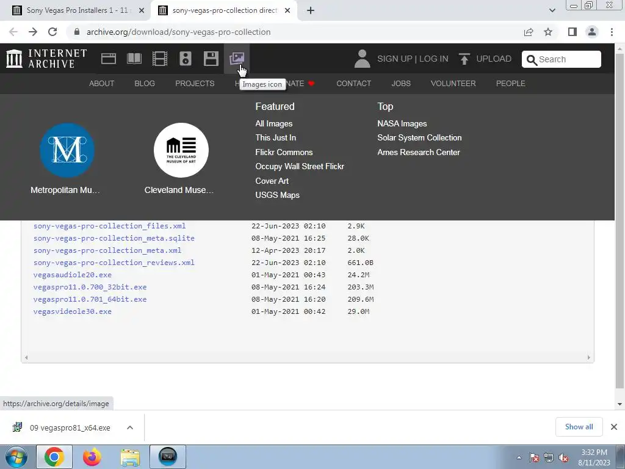Open Windows Explorer from the taskbar
The height and width of the screenshot is (469, 625).
point(130,457)
